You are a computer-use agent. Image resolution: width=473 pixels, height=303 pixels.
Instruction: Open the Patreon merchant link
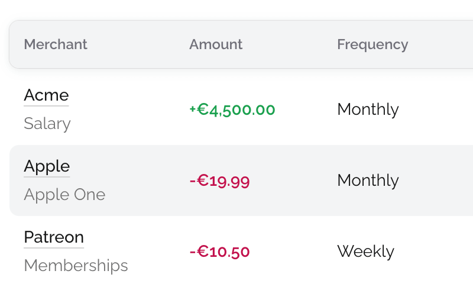pyautogui.click(x=54, y=237)
